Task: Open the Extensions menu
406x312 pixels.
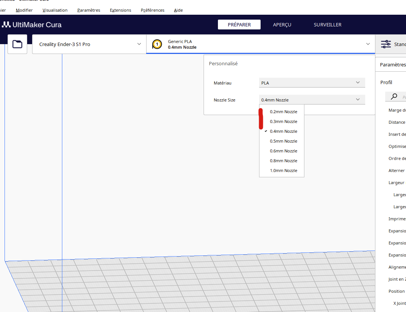Action: (x=120, y=10)
